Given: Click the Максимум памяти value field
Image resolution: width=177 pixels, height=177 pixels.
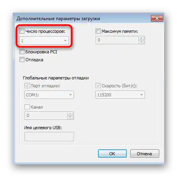Looking at the screenshot, I should pos(117,40).
